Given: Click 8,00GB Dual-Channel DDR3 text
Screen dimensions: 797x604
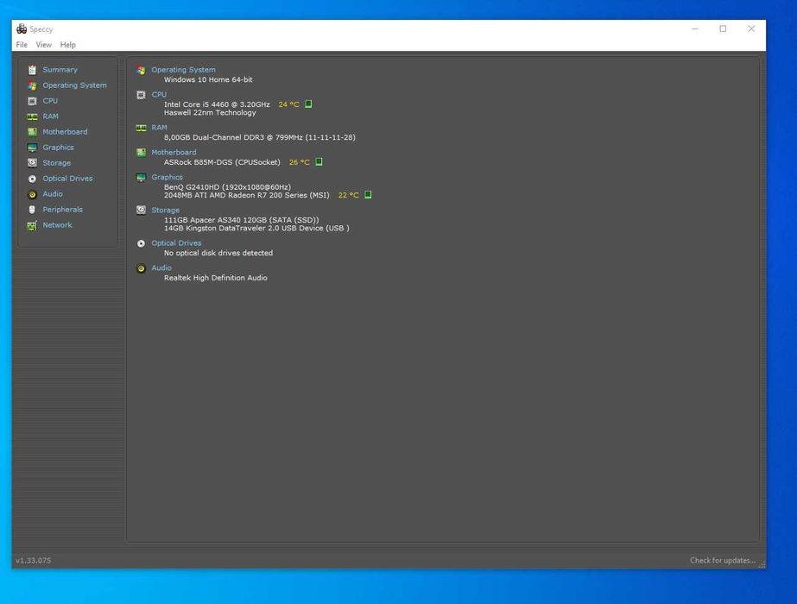Looking at the screenshot, I should click(x=260, y=137).
